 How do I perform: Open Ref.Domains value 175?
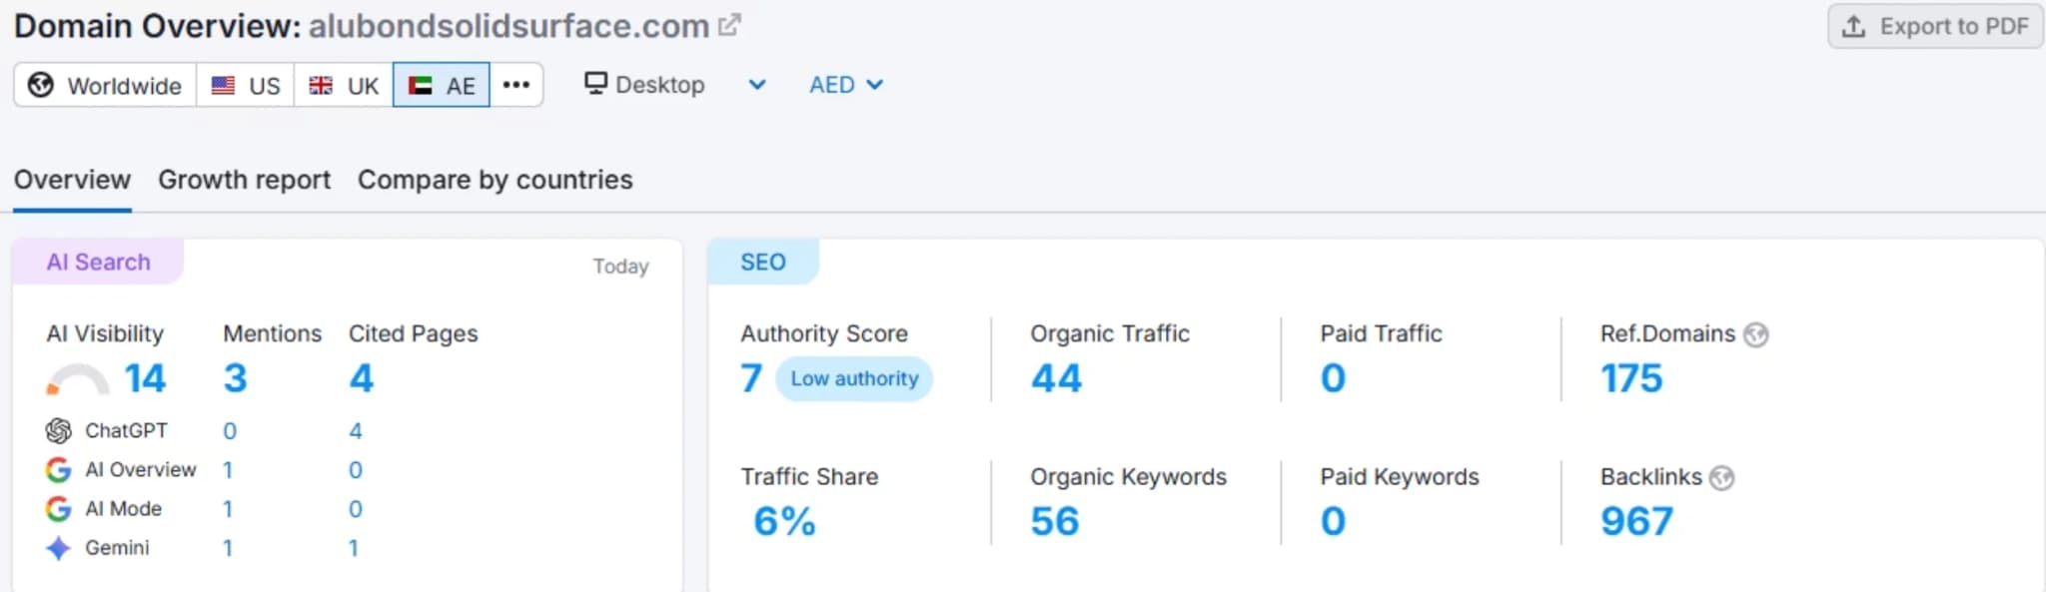[x=1631, y=378]
